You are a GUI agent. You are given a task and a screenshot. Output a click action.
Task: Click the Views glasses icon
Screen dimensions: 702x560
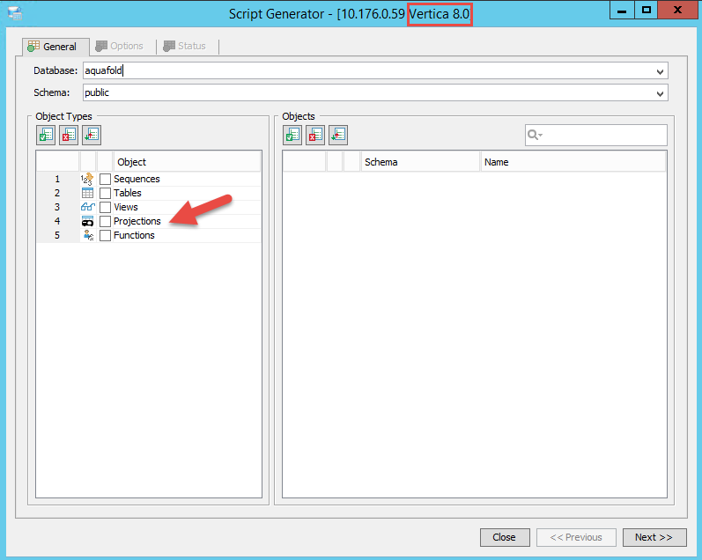pyautogui.click(x=88, y=207)
